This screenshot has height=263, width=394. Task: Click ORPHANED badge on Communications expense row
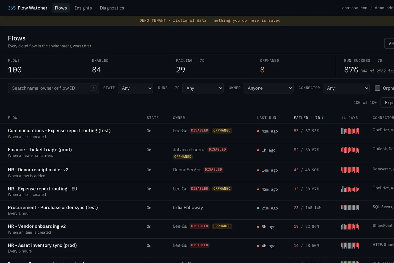coord(222,130)
